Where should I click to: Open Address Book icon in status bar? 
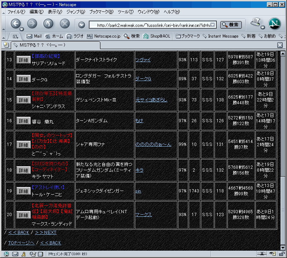(41, 254)
